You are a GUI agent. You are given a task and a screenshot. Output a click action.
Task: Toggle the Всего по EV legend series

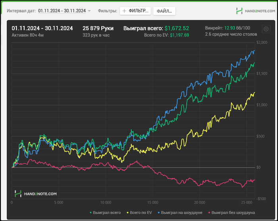point(139,213)
